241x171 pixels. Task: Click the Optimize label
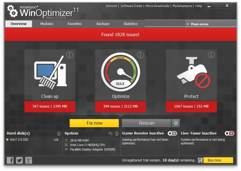[121, 96]
